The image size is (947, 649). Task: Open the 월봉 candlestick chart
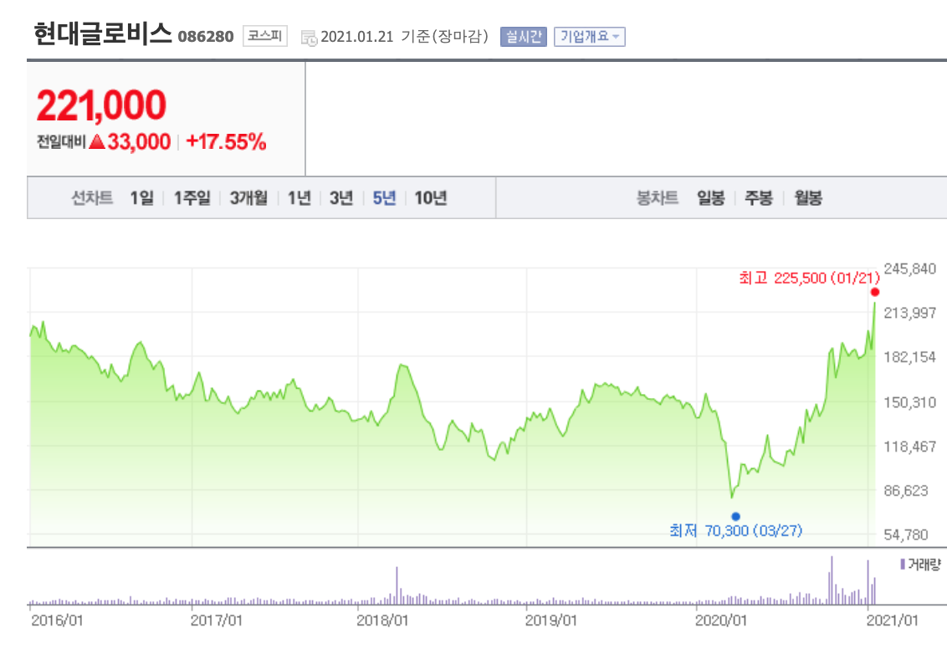(808, 198)
